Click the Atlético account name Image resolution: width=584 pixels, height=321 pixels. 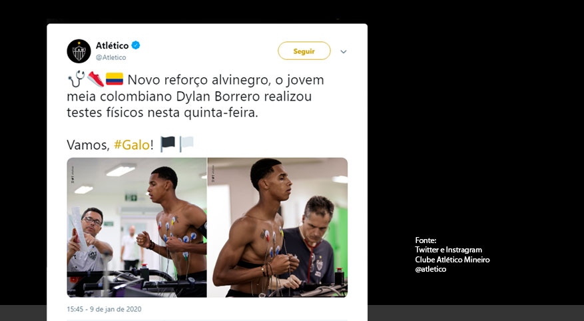click(x=112, y=45)
